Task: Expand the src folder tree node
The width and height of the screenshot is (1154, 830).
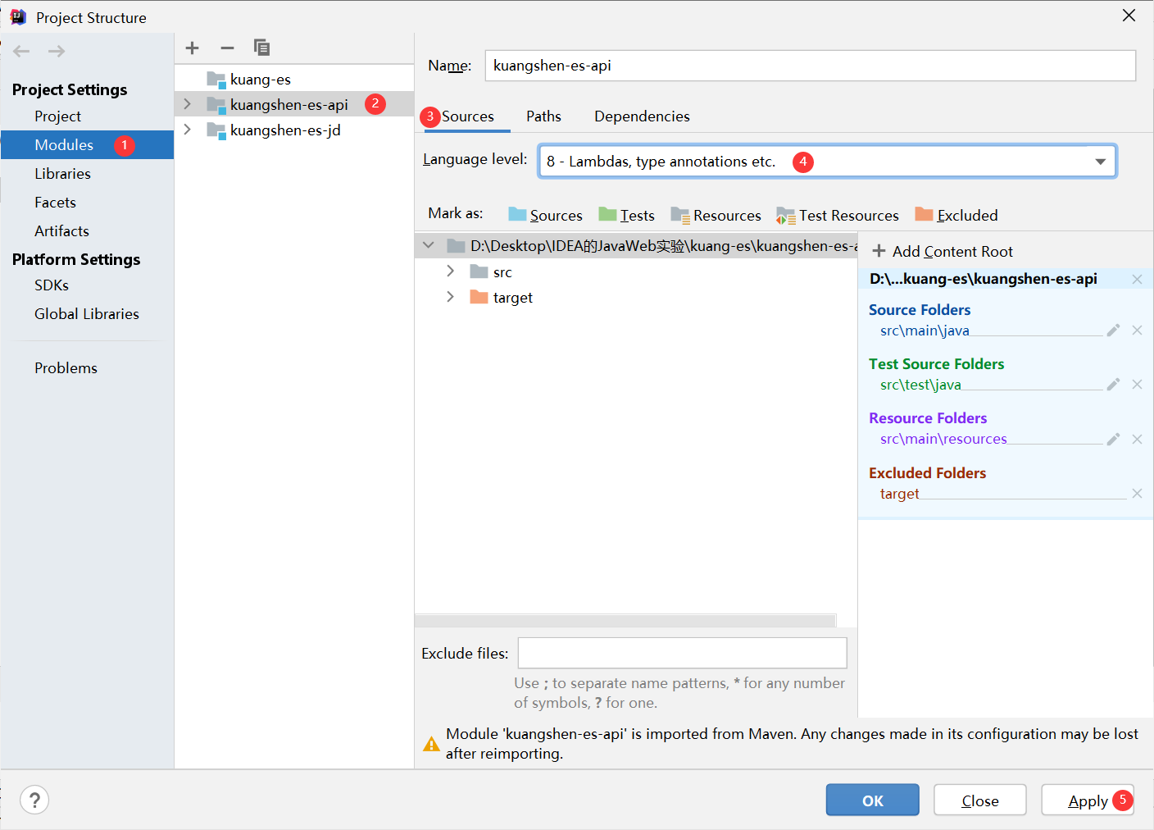Action: click(x=450, y=271)
